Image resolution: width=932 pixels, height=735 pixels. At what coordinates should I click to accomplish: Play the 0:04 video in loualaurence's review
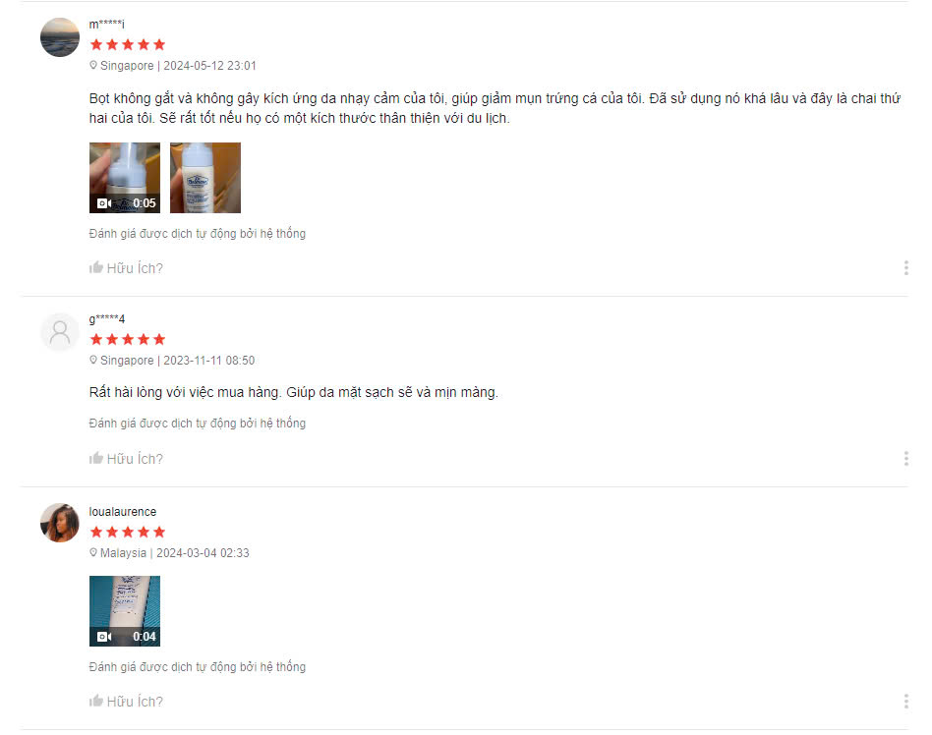(x=125, y=611)
